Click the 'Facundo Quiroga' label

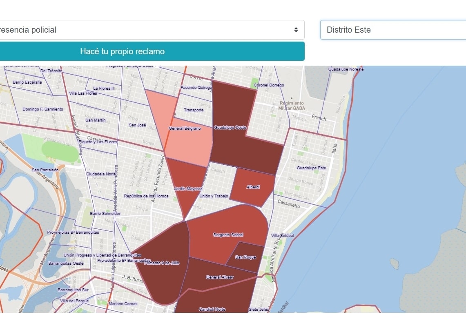click(x=196, y=88)
